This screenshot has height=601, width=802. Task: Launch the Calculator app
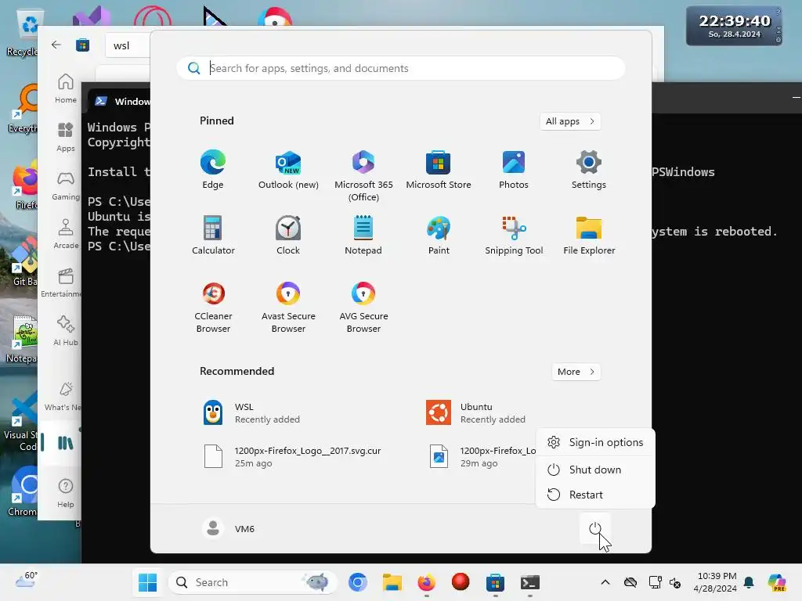213,235
